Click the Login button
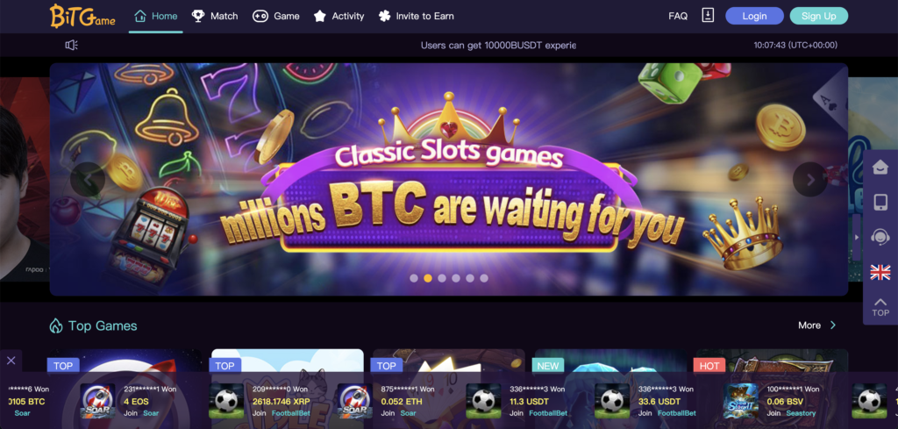Screen dimensions: 898x429 click(754, 16)
